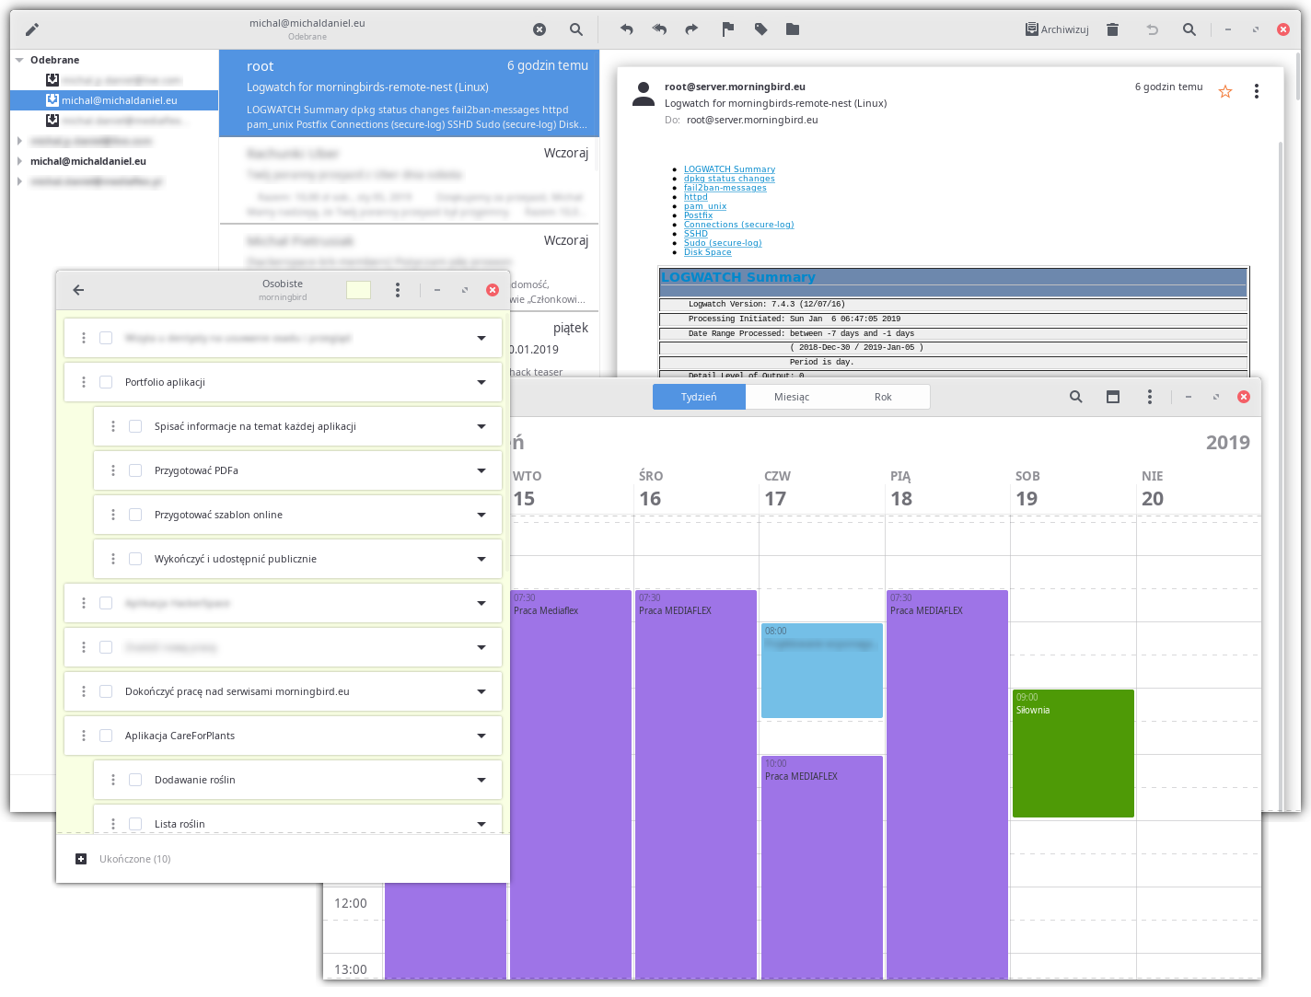Mark 'Przygotować PDFa' task as done
Screen dimensions: 1311x997
[x=135, y=470]
